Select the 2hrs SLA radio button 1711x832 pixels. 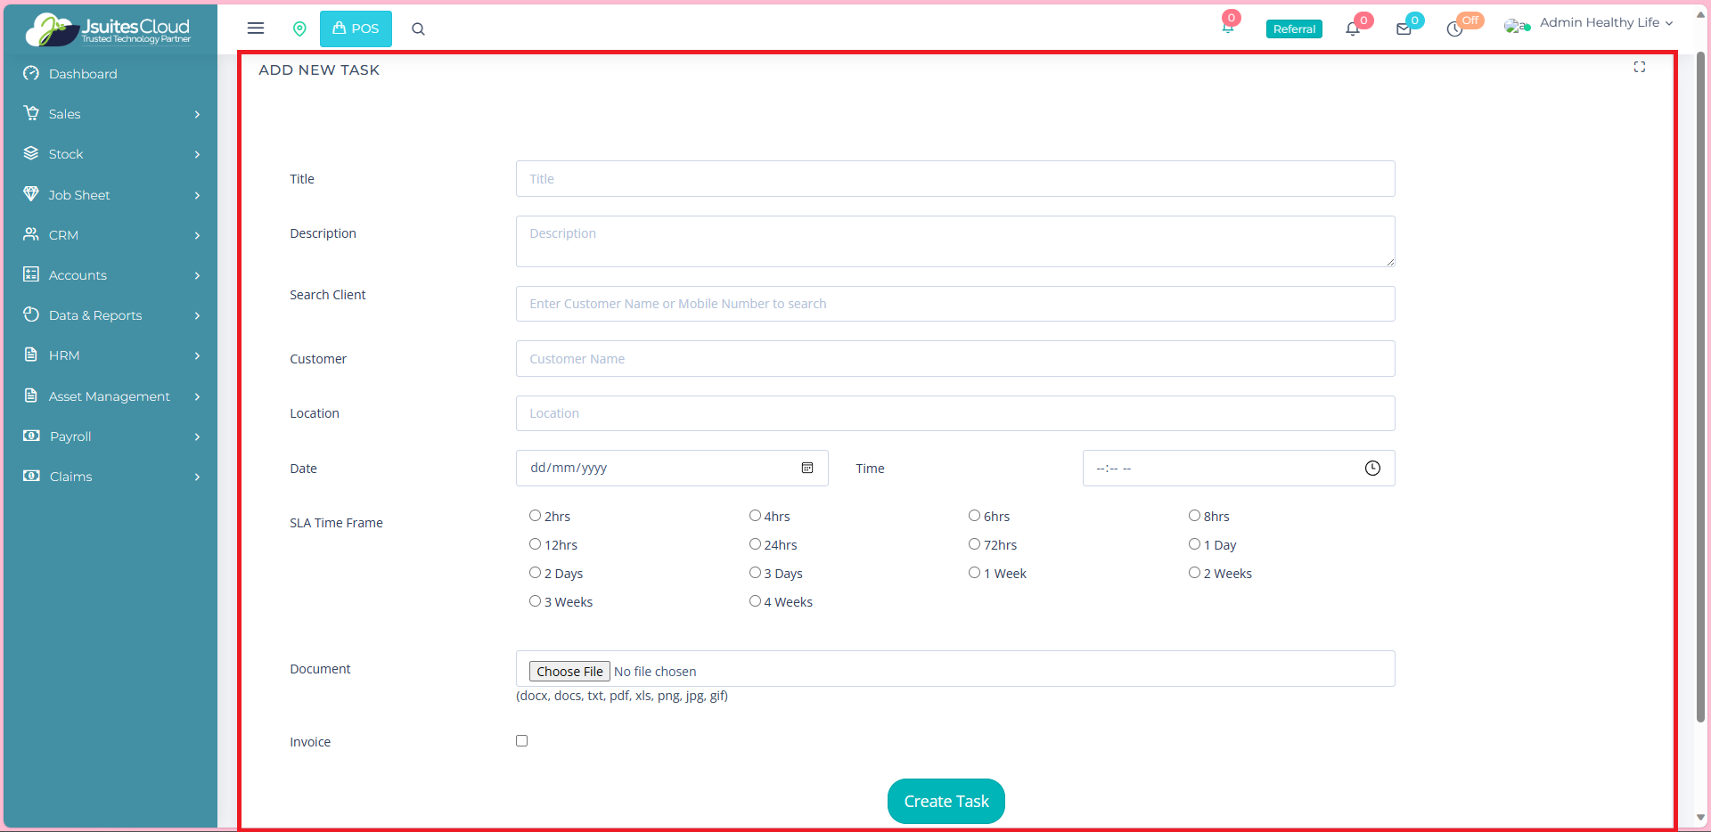tap(535, 516)
